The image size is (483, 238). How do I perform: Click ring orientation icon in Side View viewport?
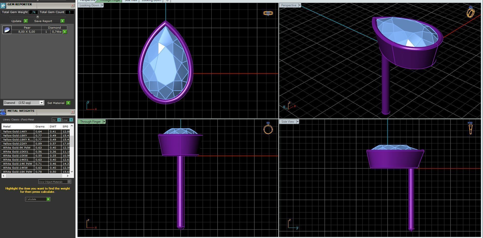(x=470, y=128)
